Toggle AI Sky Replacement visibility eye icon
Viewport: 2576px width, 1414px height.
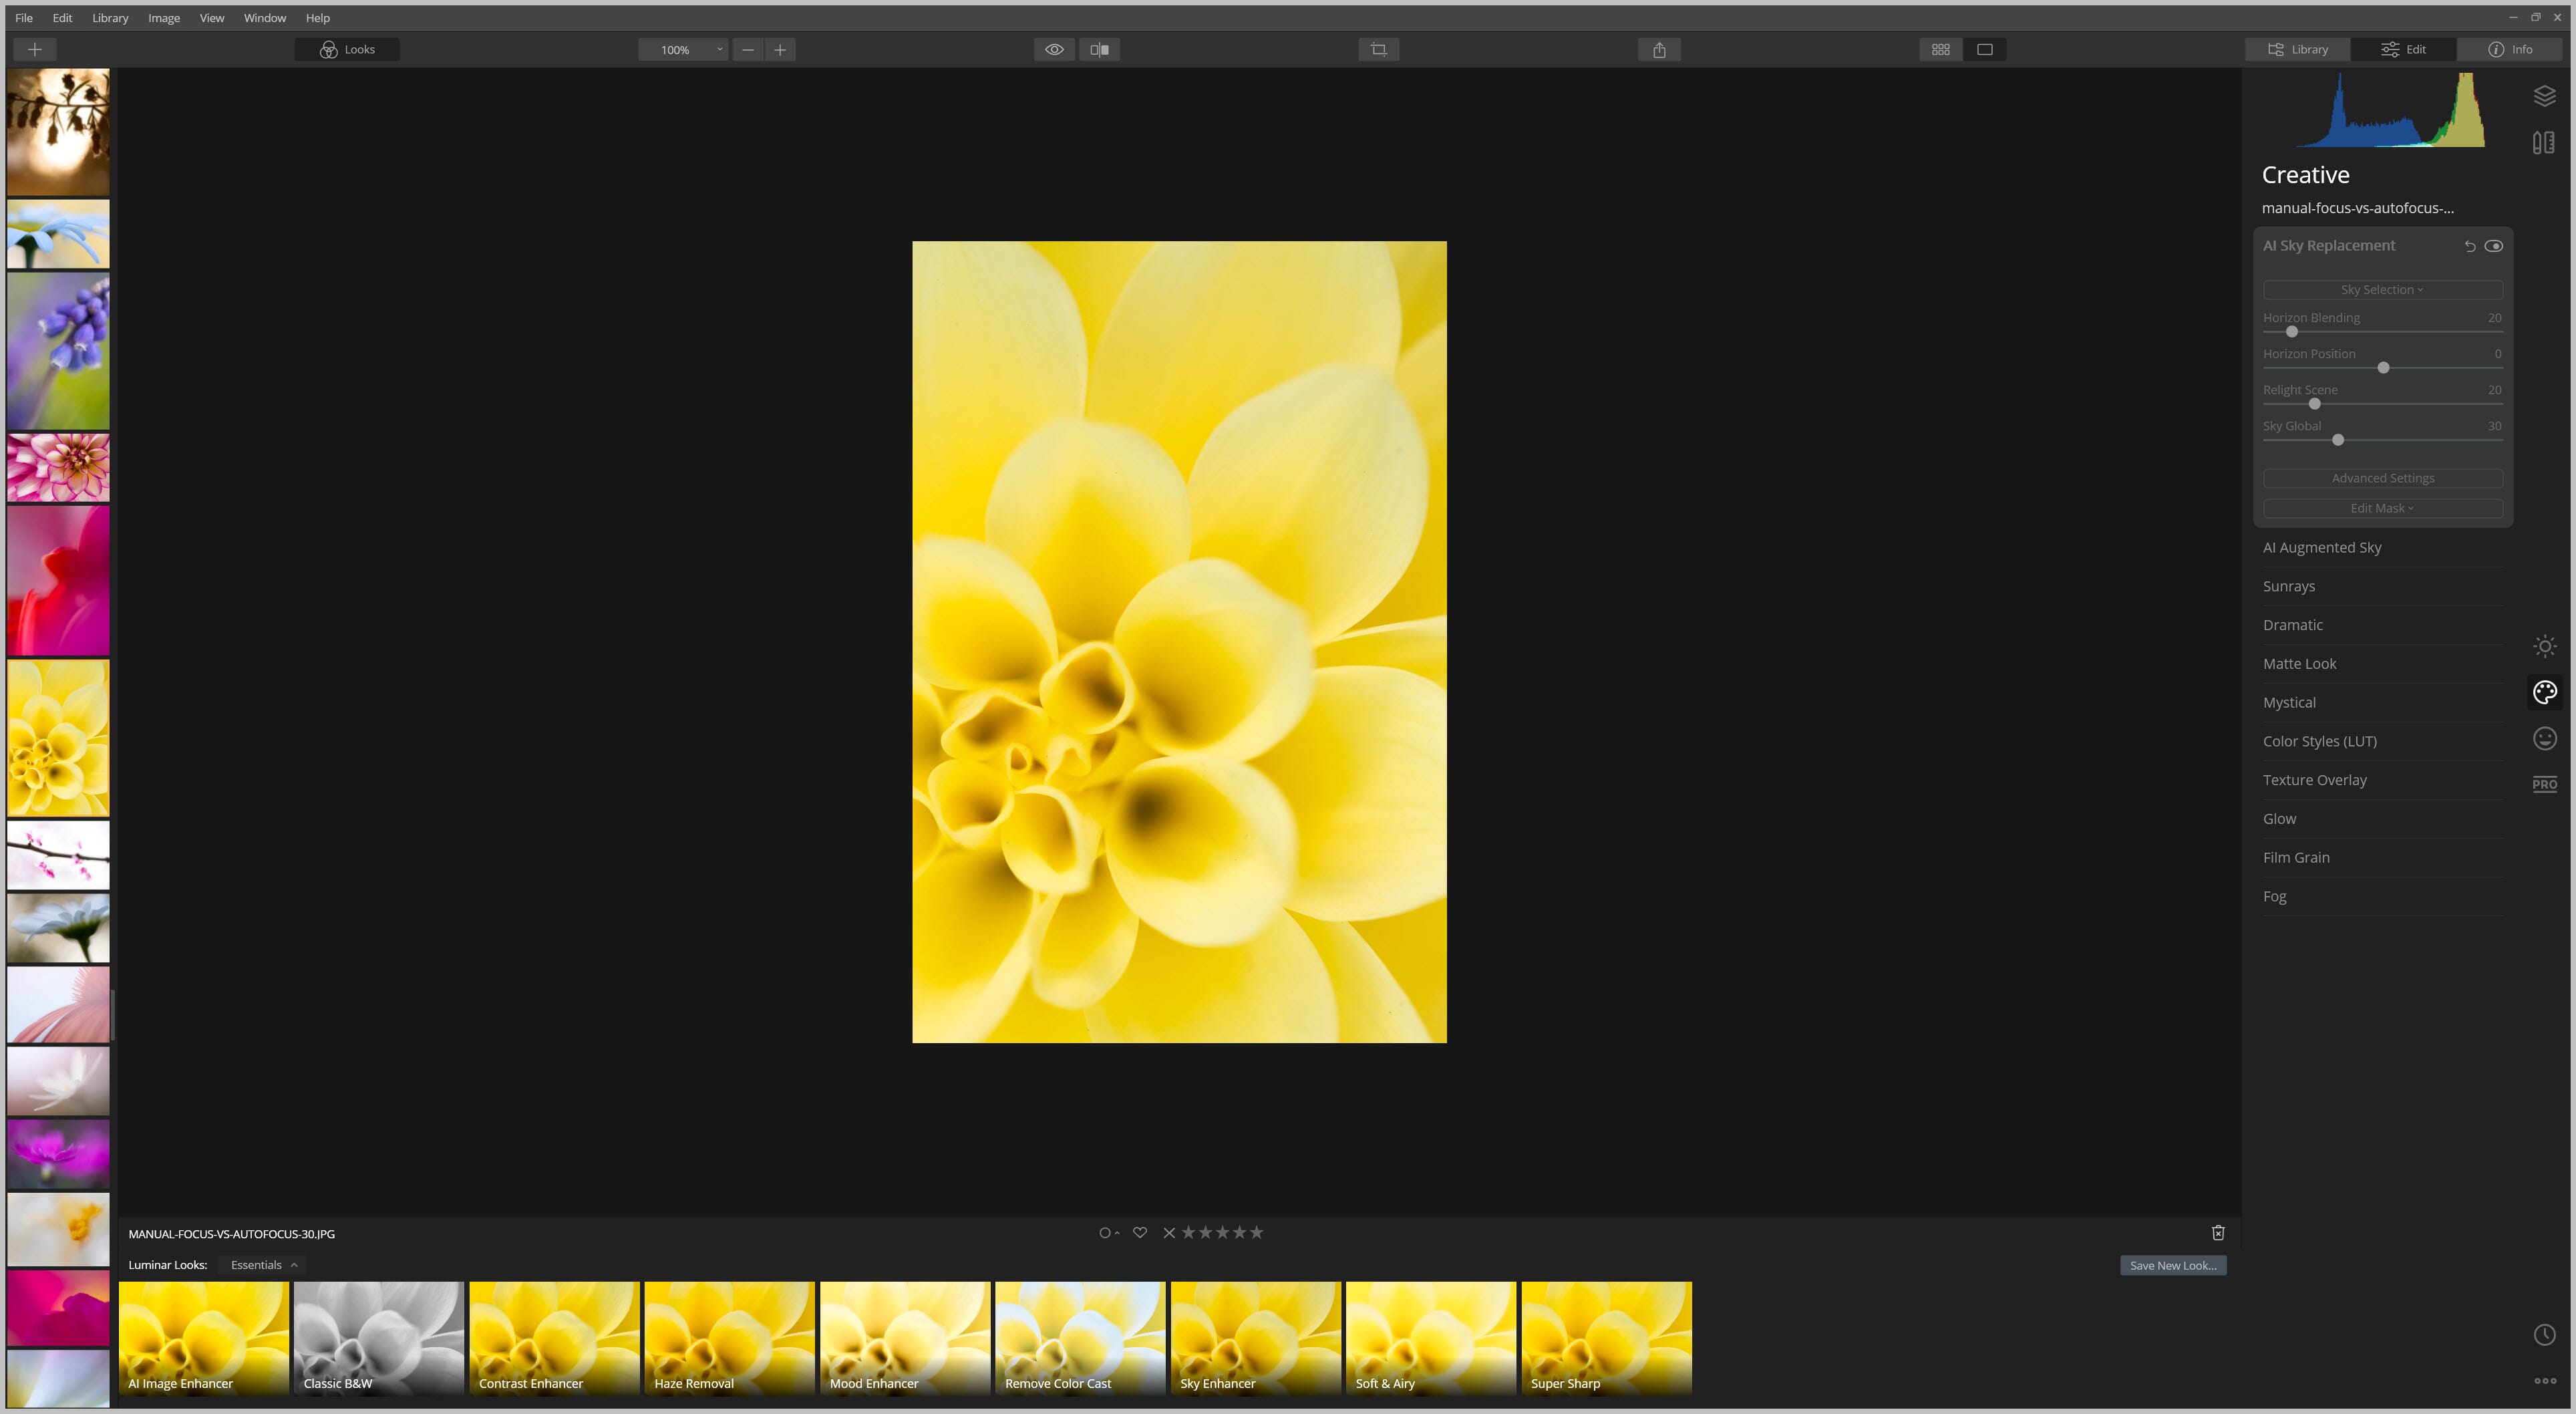click(x=2492, y=244)
